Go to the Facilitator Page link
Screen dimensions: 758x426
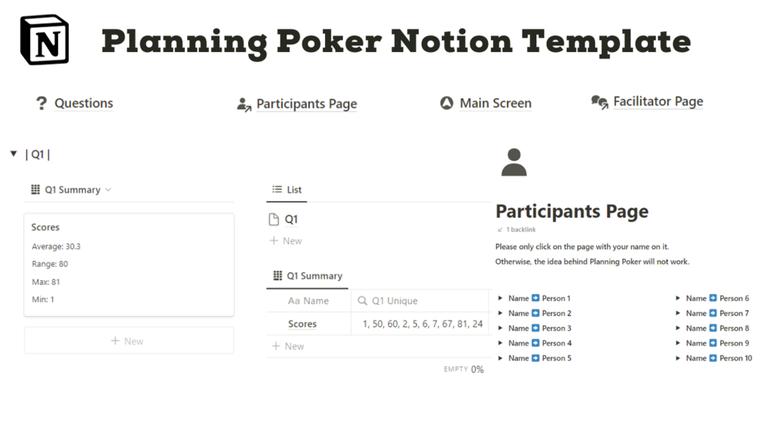[x=658, y=102]
